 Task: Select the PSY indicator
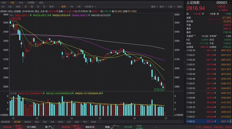coord(85,122)
